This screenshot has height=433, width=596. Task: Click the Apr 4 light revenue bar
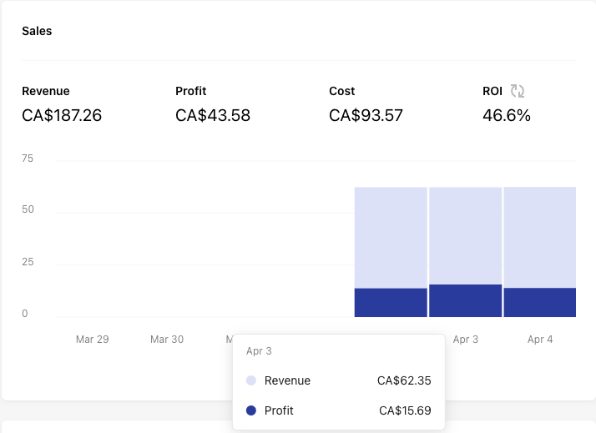click(x=540, y=238)
